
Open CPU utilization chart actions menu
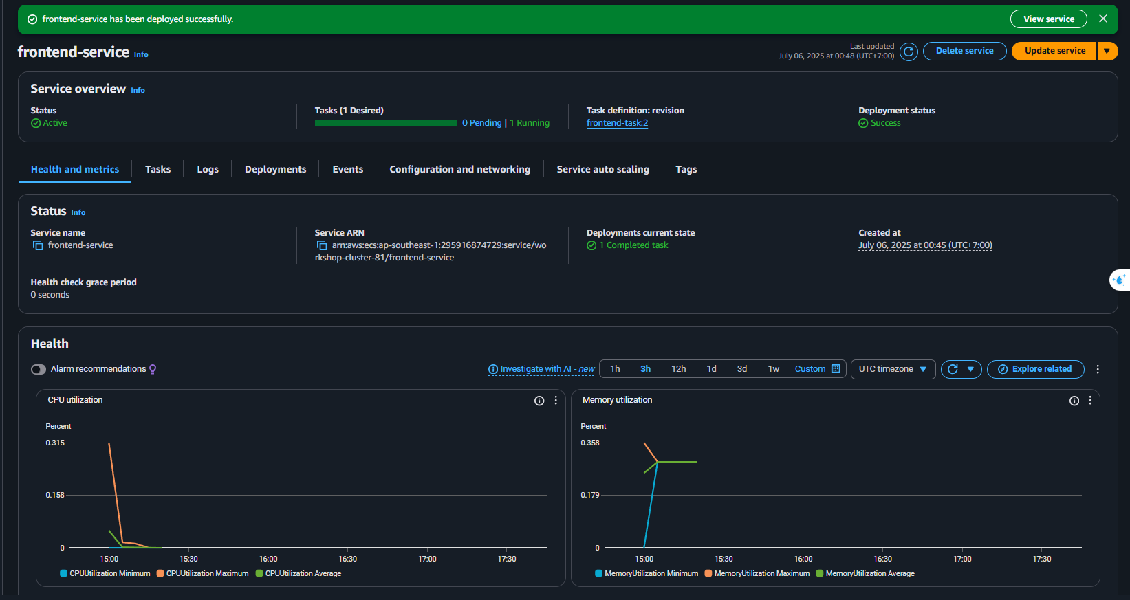[x=556, y=400]
